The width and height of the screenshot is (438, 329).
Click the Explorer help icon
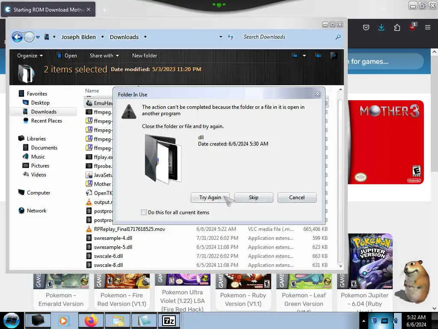334,55
